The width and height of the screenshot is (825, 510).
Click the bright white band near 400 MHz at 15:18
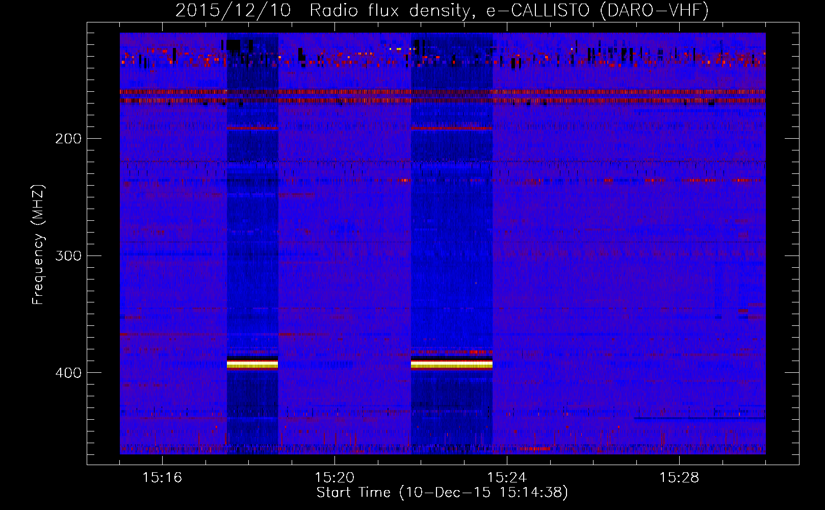(252, 364)
